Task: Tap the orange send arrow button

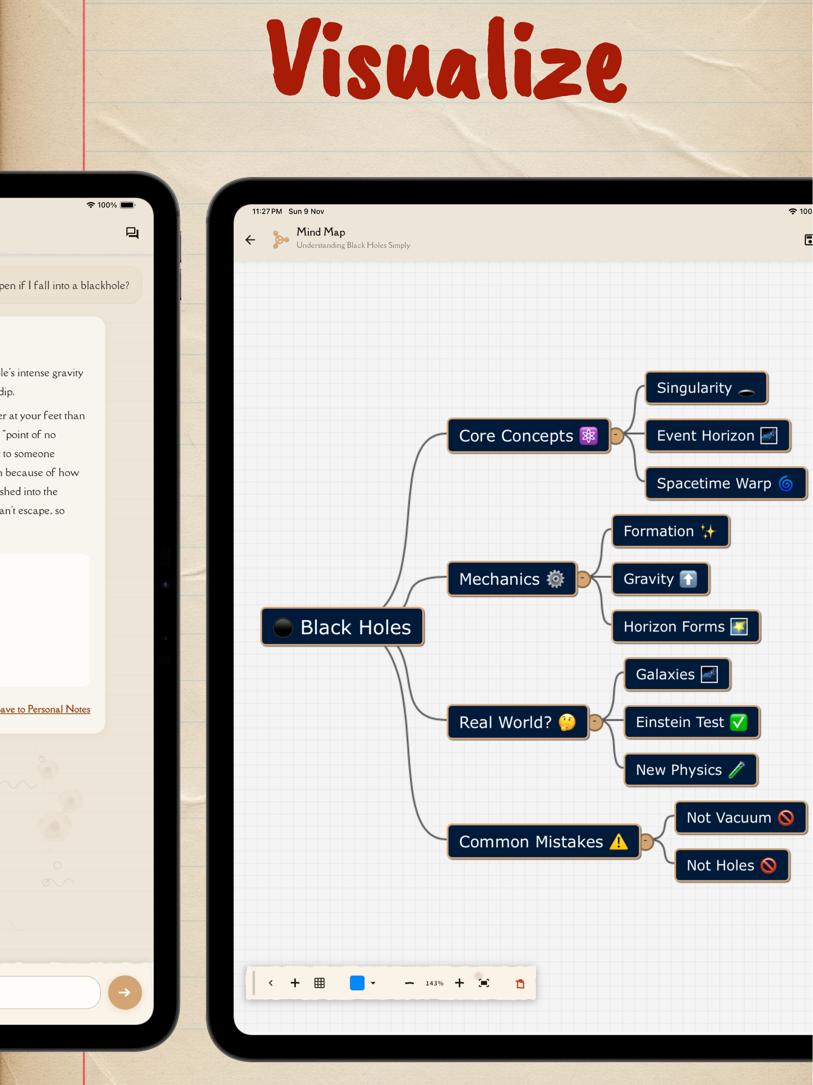Action: 125,992
